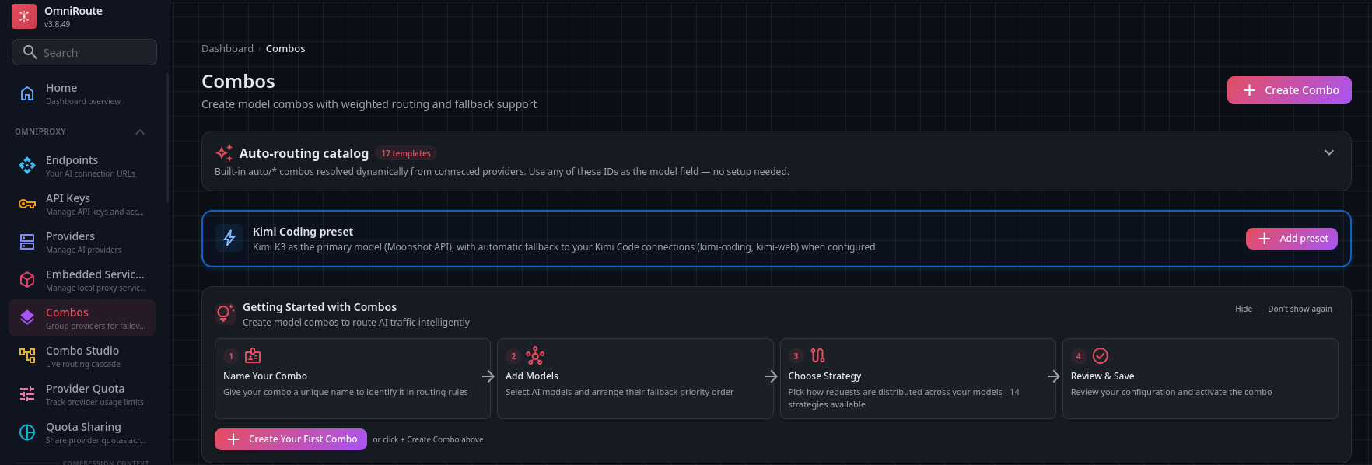Select the Add Models step title
The width and height of the screenshot is (1372, 465).
(532, 376)
